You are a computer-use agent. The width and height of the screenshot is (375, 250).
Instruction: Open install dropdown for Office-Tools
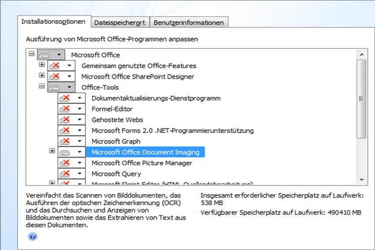pyautogui.click(x=69, y=87)
